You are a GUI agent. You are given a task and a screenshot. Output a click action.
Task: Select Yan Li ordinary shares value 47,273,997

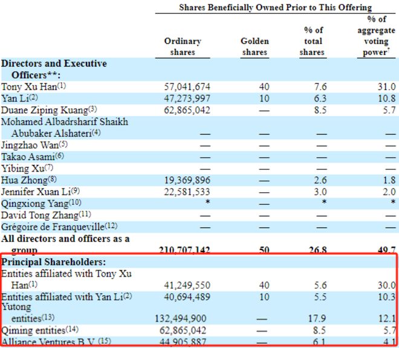tap(187, 98)
